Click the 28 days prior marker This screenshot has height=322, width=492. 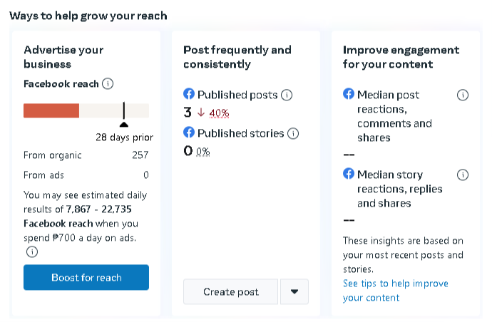click(x=124, y=124)
